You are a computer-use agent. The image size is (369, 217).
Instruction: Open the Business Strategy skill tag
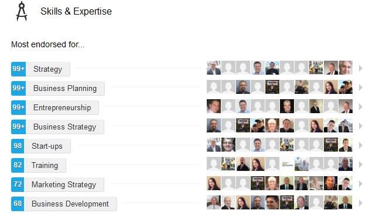coord(64,127)
